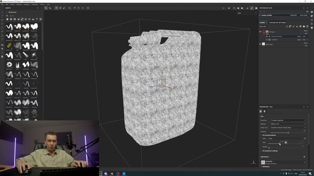Toggle second channel button in Properties Fill panel
314x176 pixels.
click(265, 111)
